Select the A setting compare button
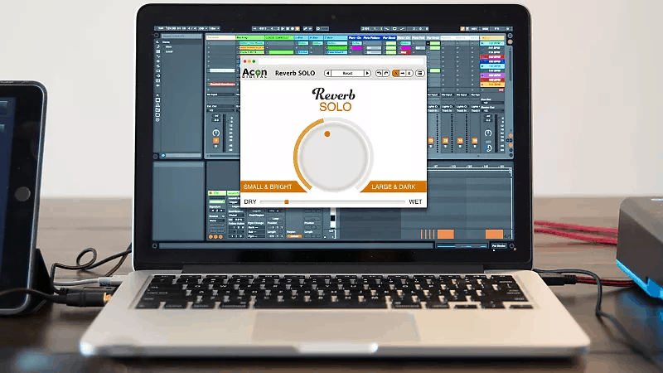Image resolution: width=663 pixels, height=373 pixels. pos(396,73)
